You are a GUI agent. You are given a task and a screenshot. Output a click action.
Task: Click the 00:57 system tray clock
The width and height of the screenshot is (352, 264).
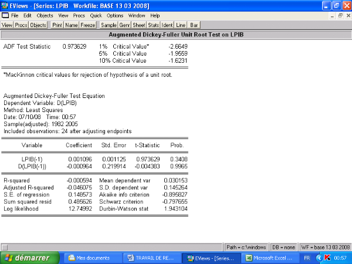340,258
